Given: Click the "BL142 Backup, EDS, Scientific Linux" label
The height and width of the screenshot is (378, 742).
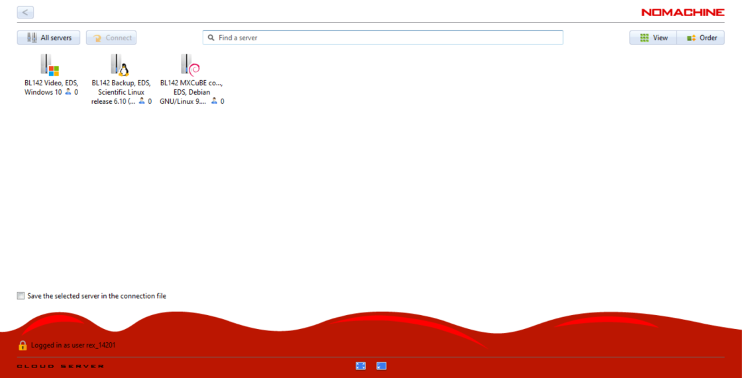Looking at the screenshot, I should pyautogui.click(x=121, y=92).
